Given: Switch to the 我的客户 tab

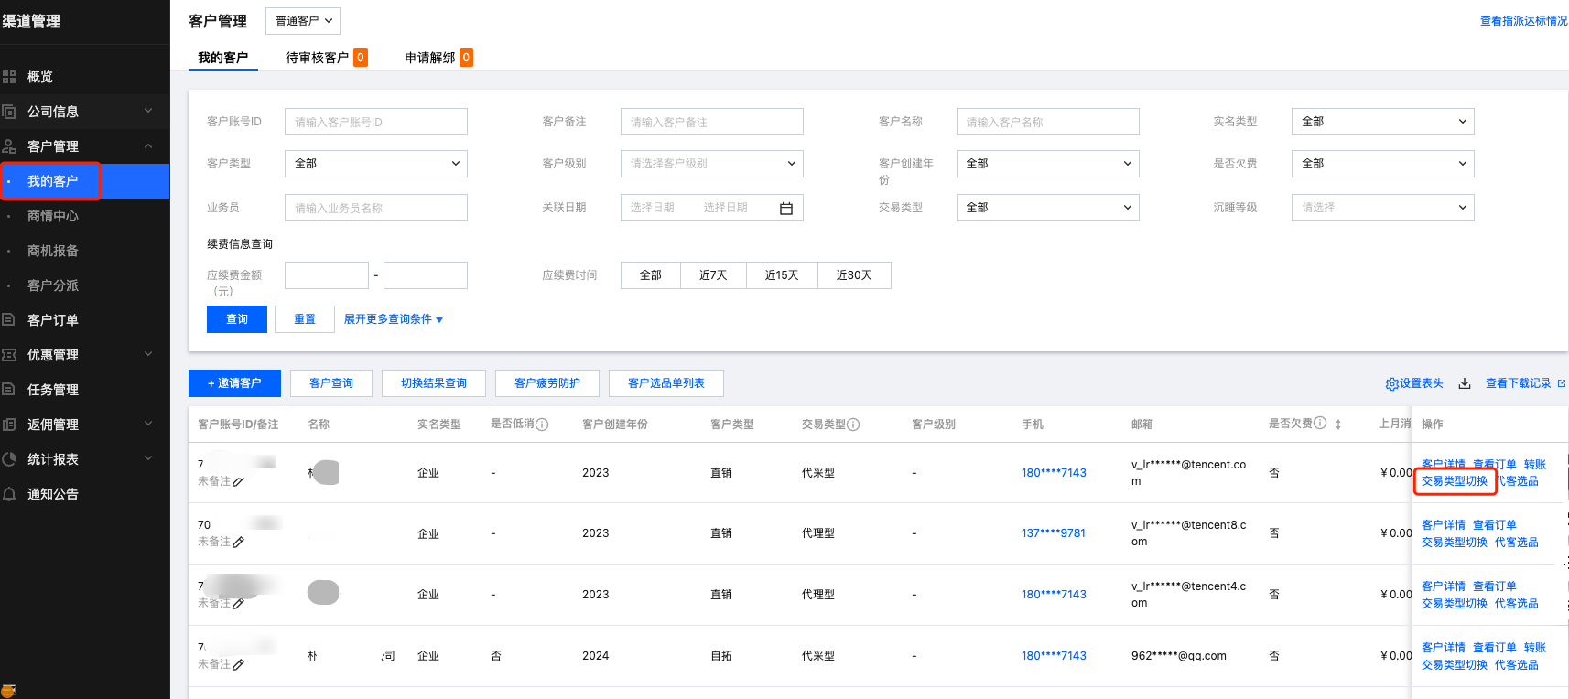Looking at the screenshot, I should 223,58.
